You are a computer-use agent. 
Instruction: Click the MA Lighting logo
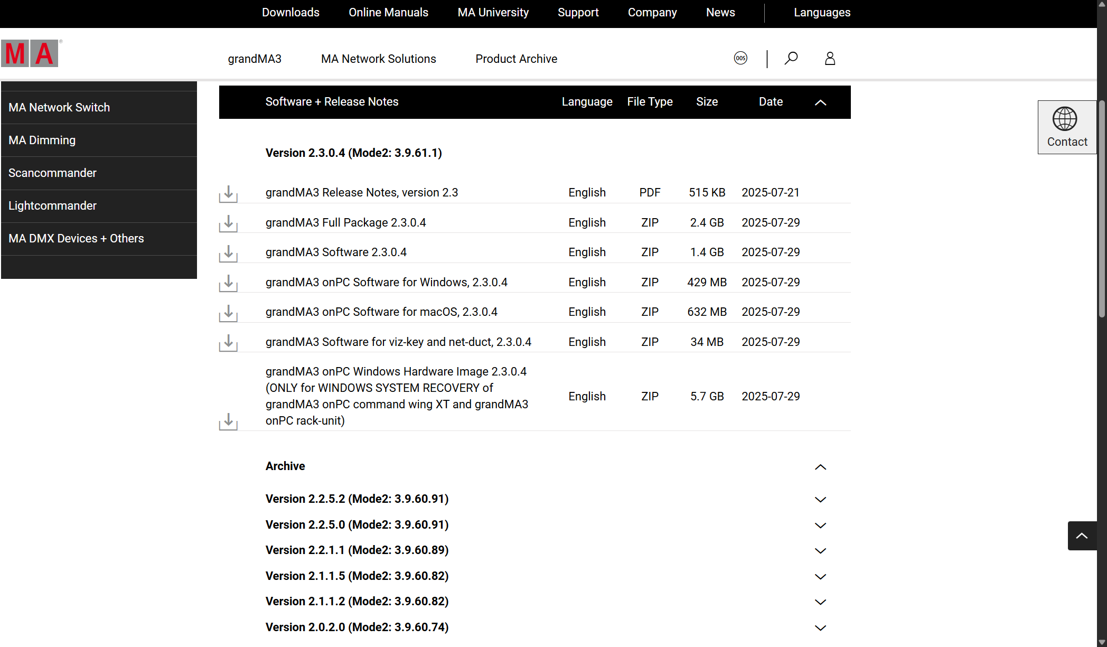30,53
